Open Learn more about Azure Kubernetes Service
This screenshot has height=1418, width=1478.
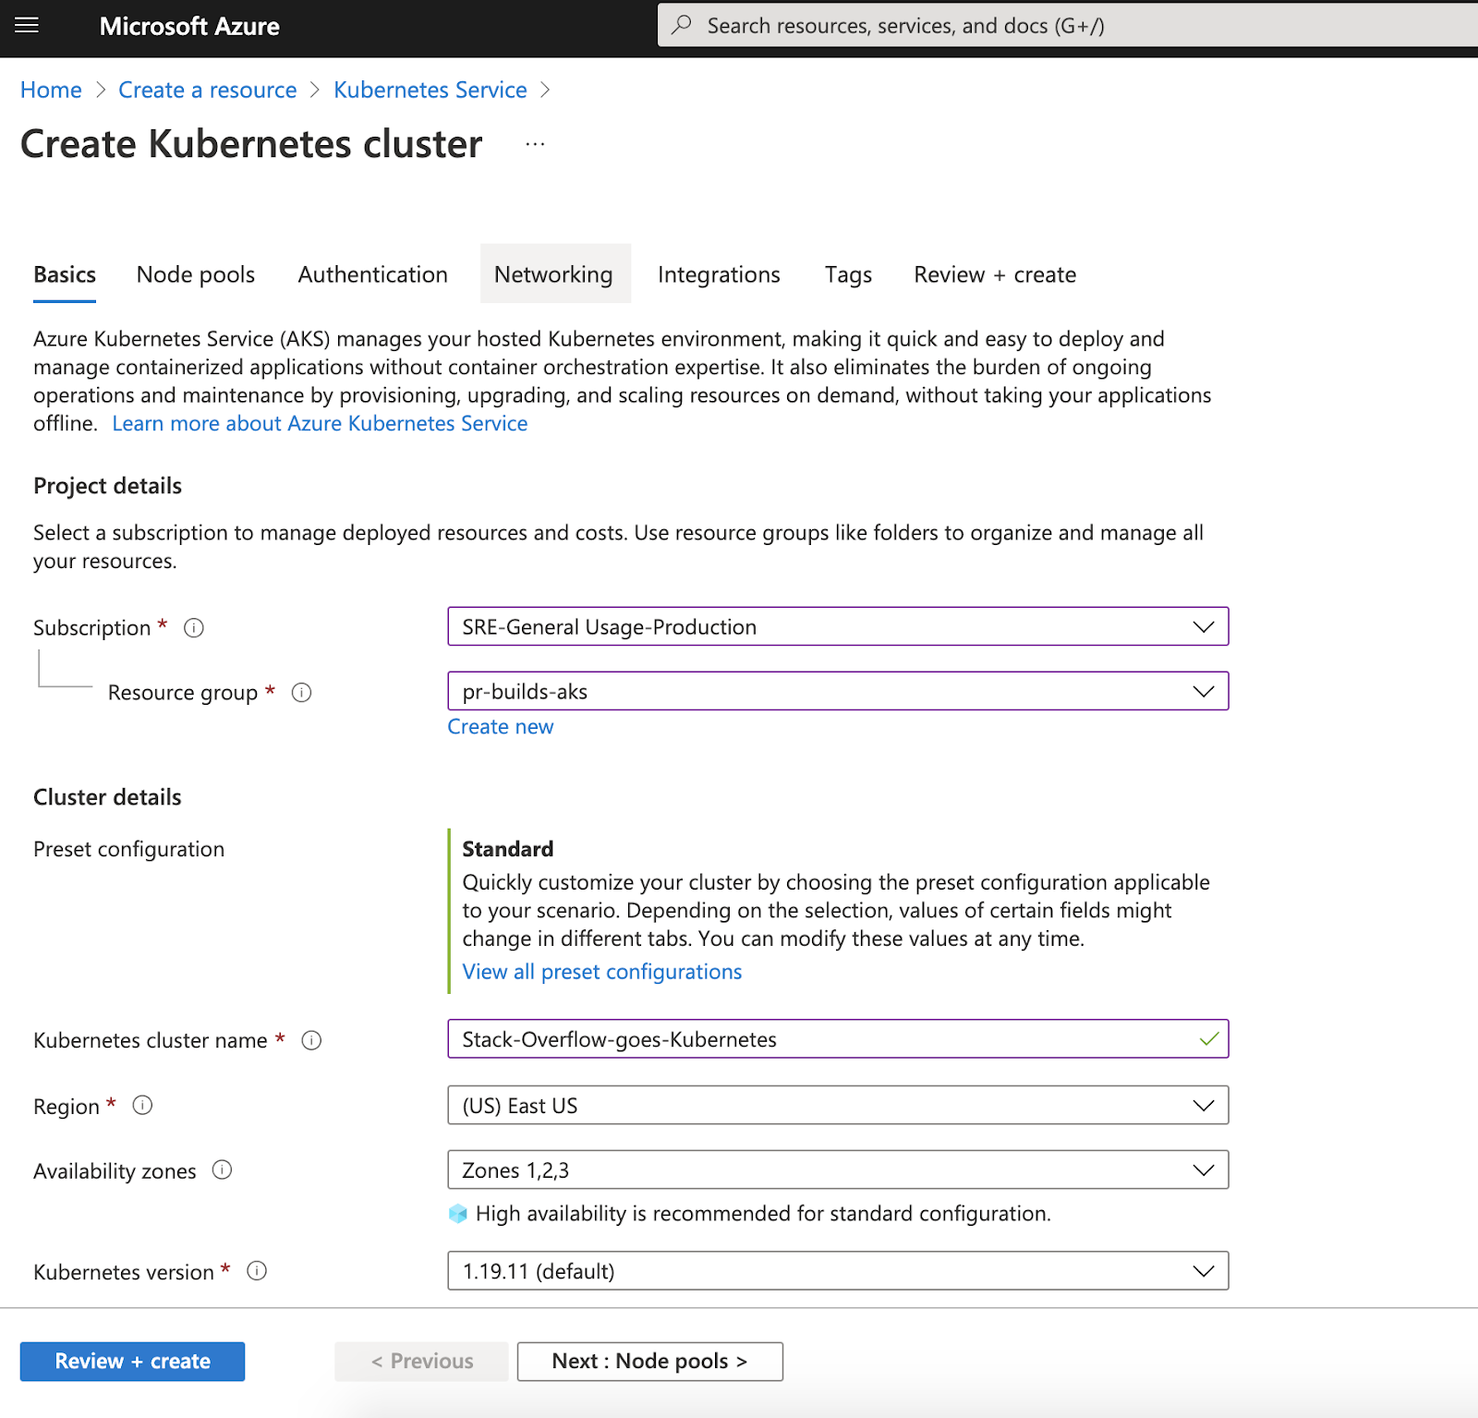click(320, 423)
